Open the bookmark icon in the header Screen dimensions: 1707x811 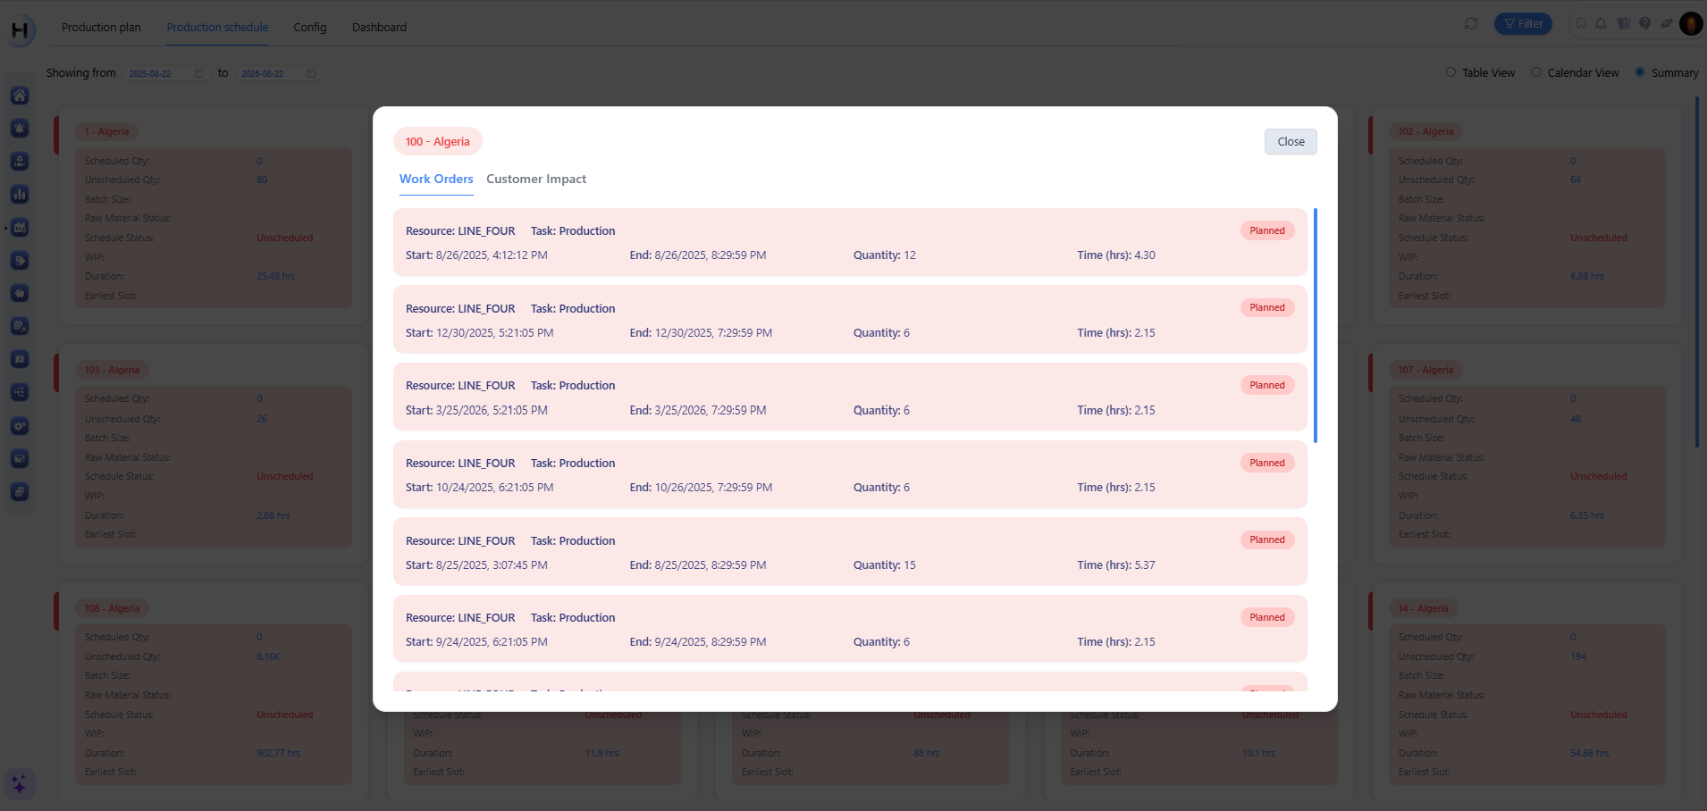(1581, 24)
